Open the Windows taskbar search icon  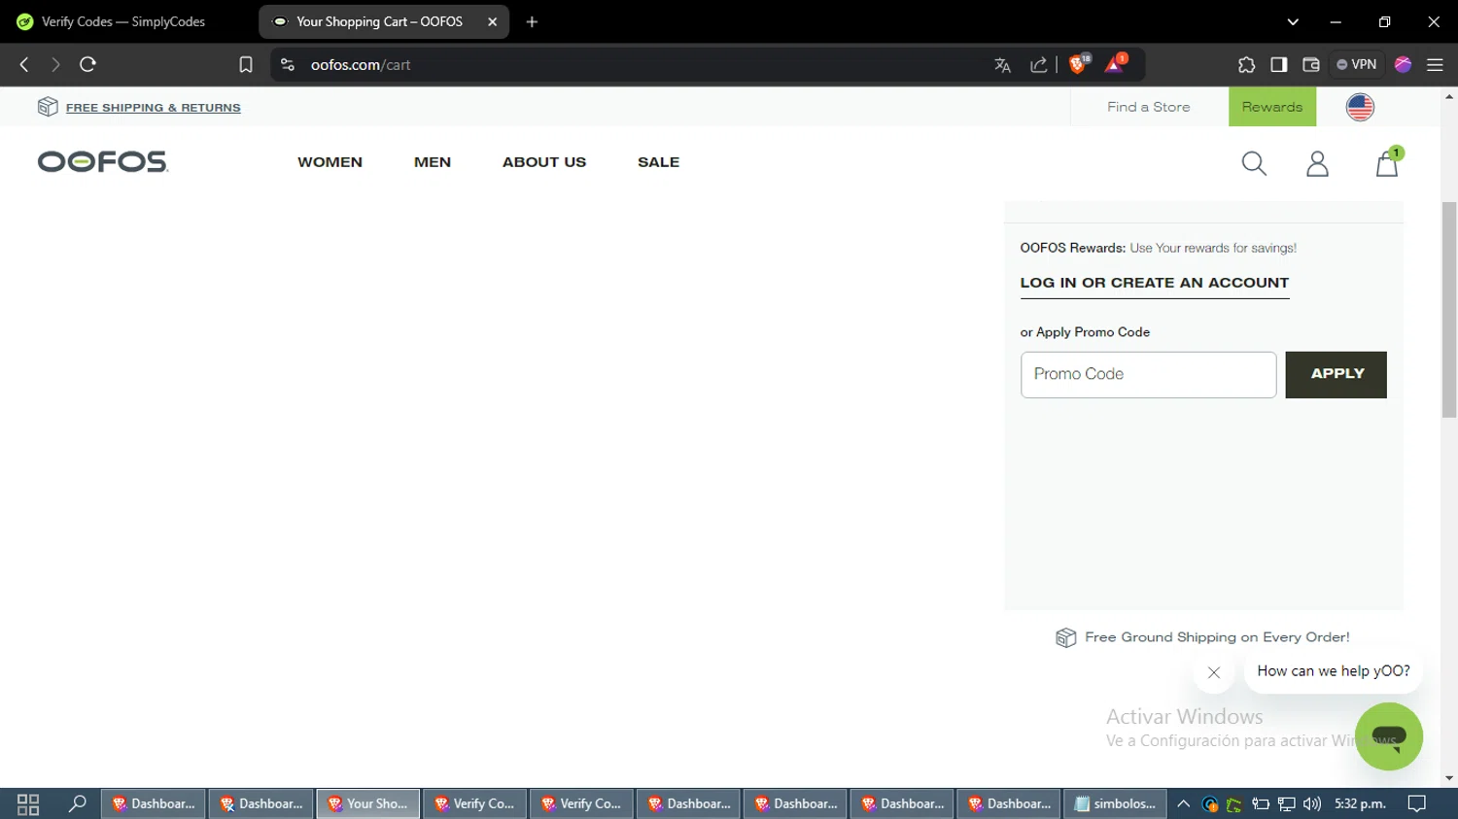point(77,803)
